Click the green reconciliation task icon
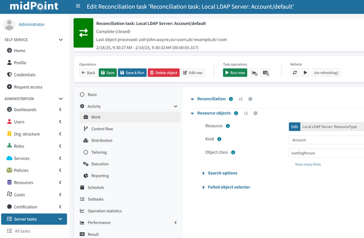Screen dimensions: 364x238 click(x=83, y=33)
